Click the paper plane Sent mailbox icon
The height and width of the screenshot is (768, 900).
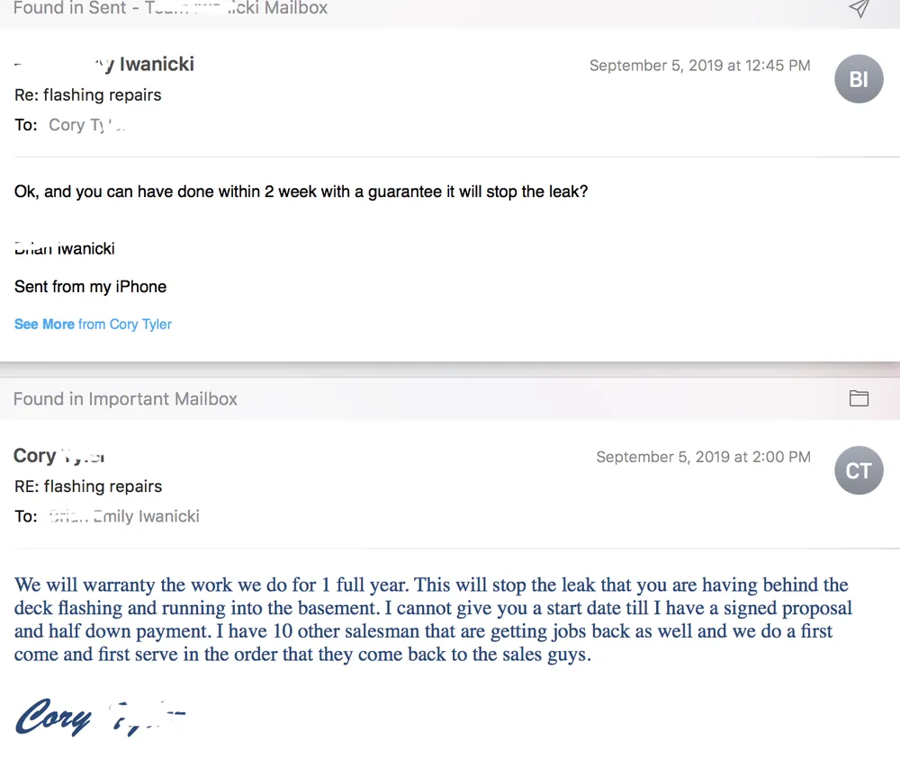(x=859, y=9)
